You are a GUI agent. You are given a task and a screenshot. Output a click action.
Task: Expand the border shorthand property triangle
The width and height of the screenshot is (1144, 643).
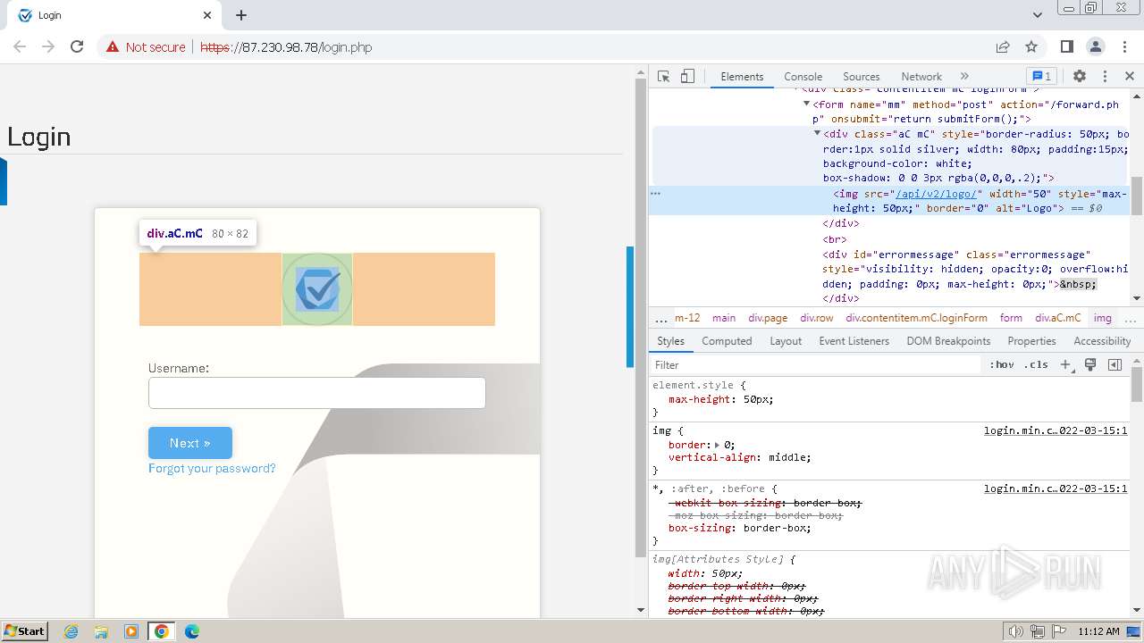coord(717,445)
